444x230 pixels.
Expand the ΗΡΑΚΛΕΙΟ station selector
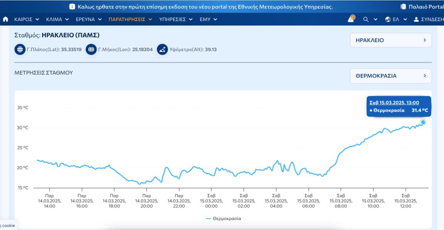[390, 40]
